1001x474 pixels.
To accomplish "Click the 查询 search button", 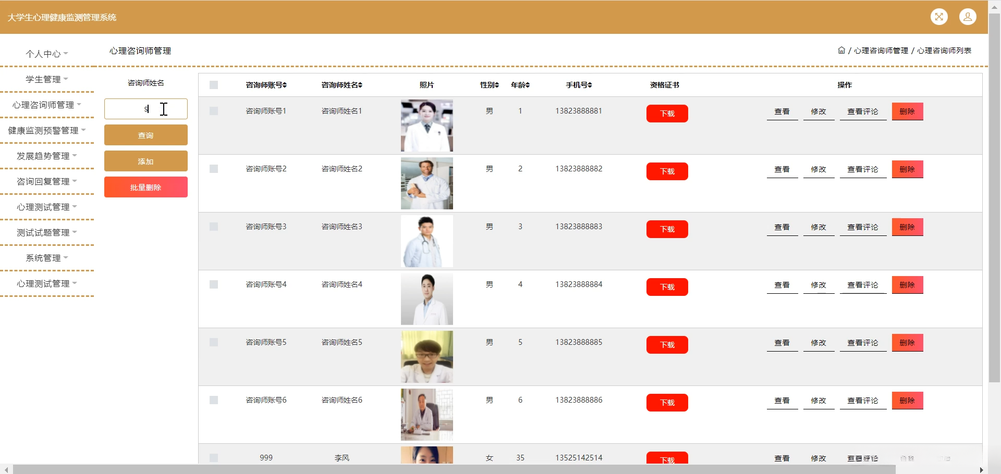I will pyautogui.click(x=146, y=135).
